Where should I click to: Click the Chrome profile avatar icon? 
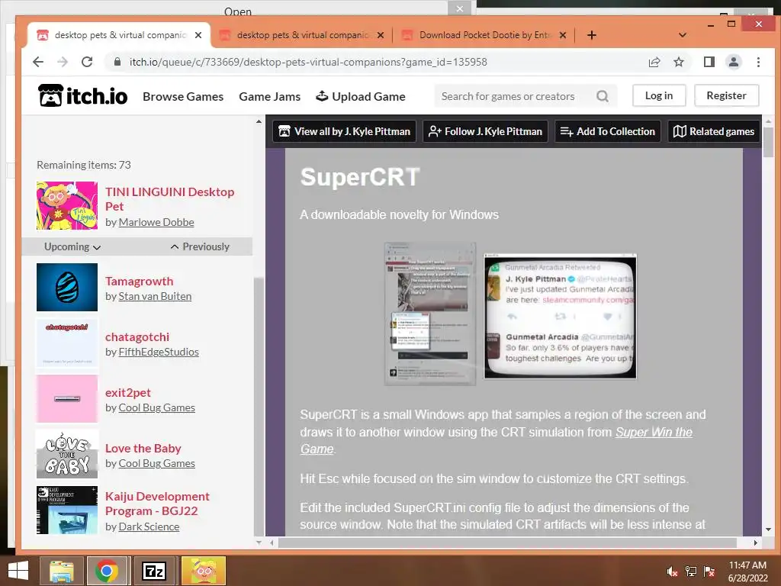coord(733,62)
